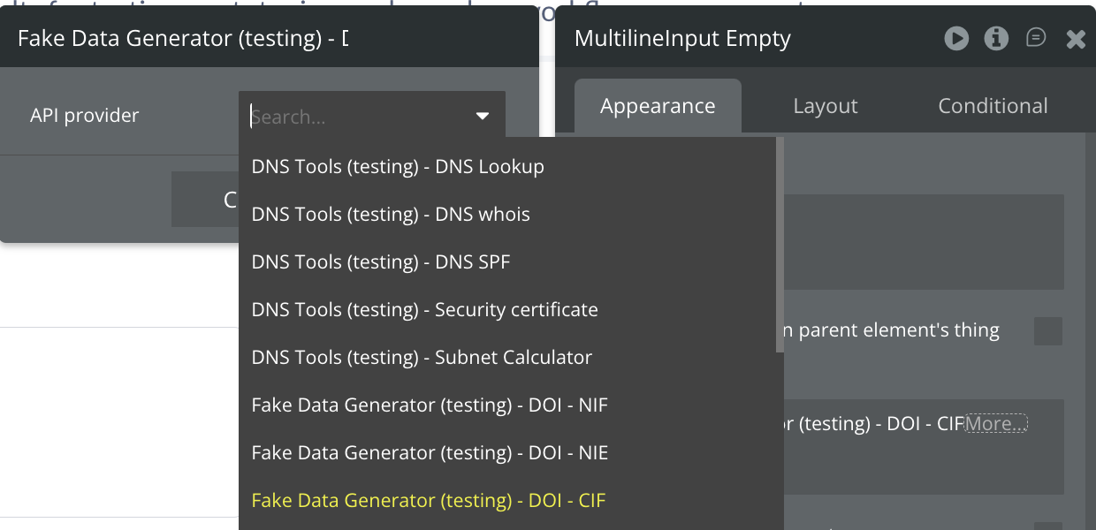Select highlighted DOI - CIF option
Image resolution: width=1096 pixels, height=530 pixels.
coord(429,501)
